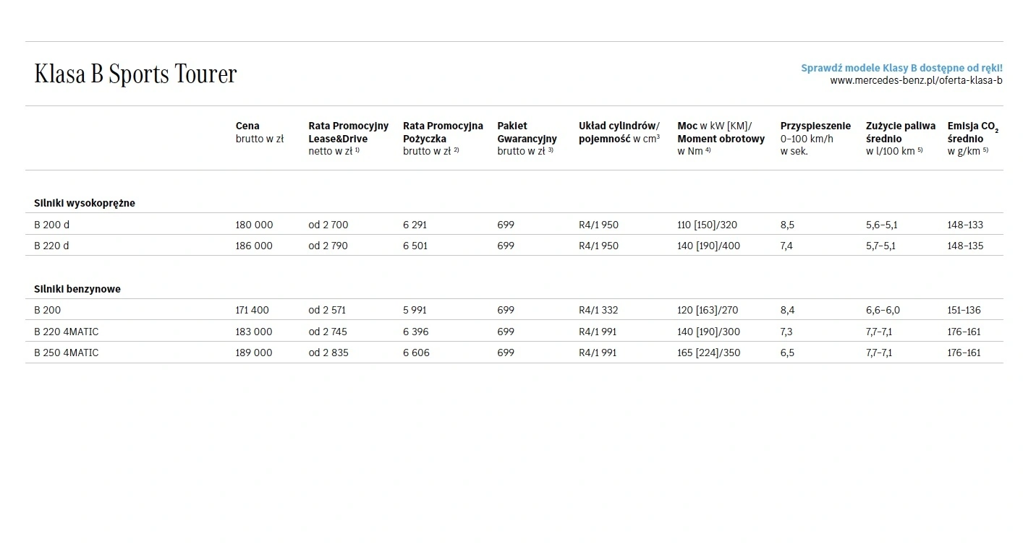
Task: Click power value '165 [224]/350'
Action: [709, 353]
